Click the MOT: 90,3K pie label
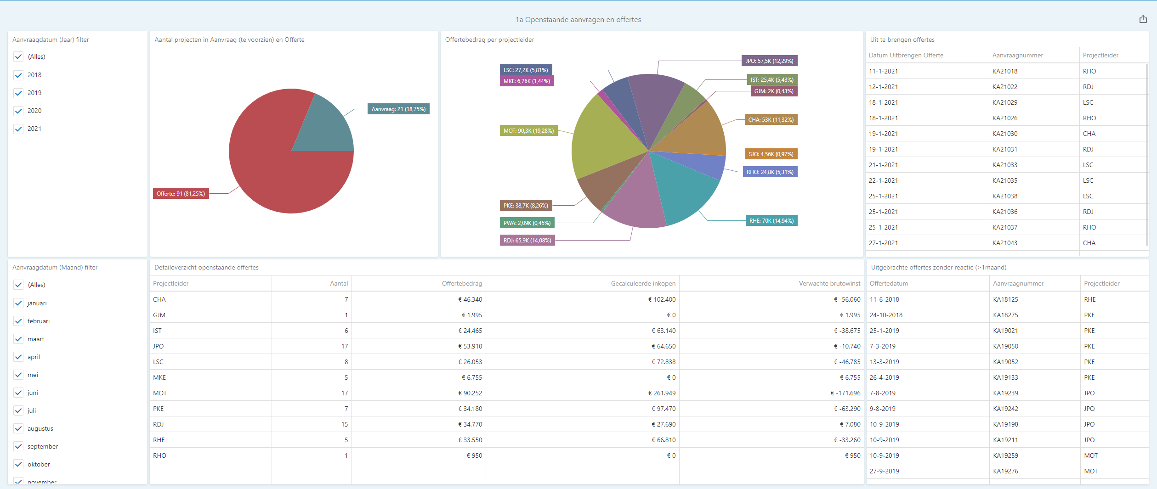Viewport: 1157px width, 489px height. [528, 131]
